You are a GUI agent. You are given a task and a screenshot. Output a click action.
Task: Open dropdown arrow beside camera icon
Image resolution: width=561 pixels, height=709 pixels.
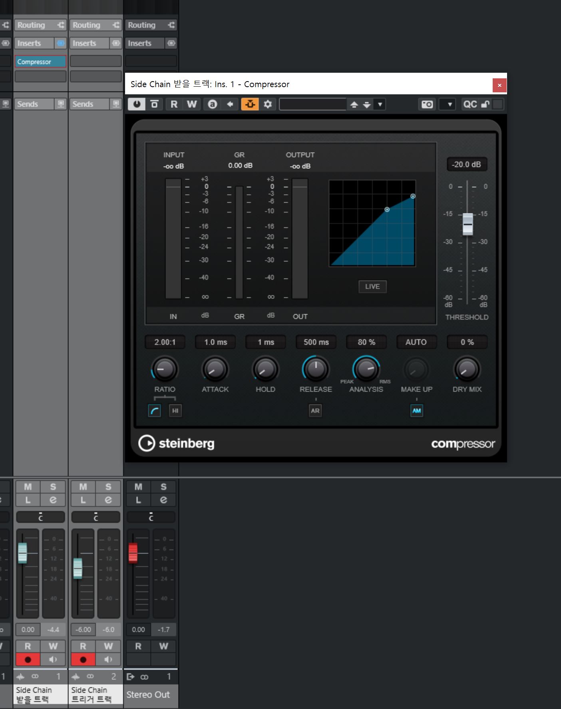[x=449, y=105]
